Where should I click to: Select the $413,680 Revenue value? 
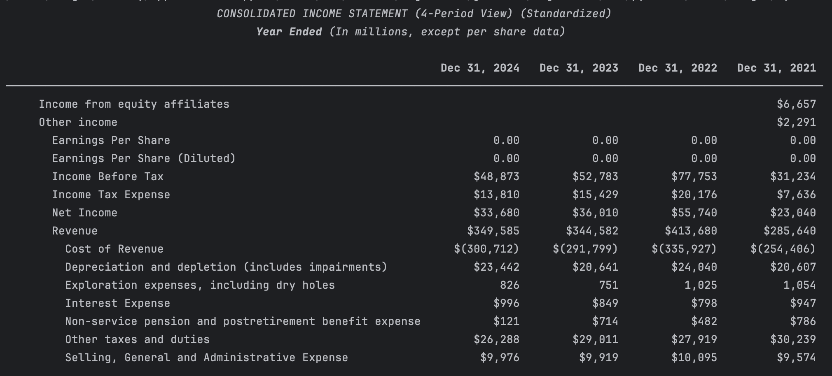click(691, 231)
